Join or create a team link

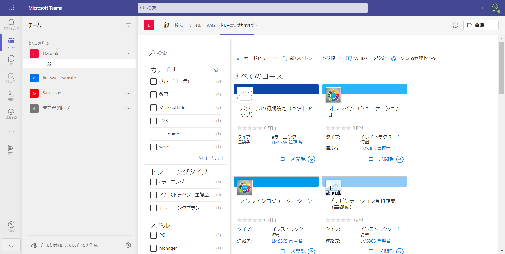(65, 245)
